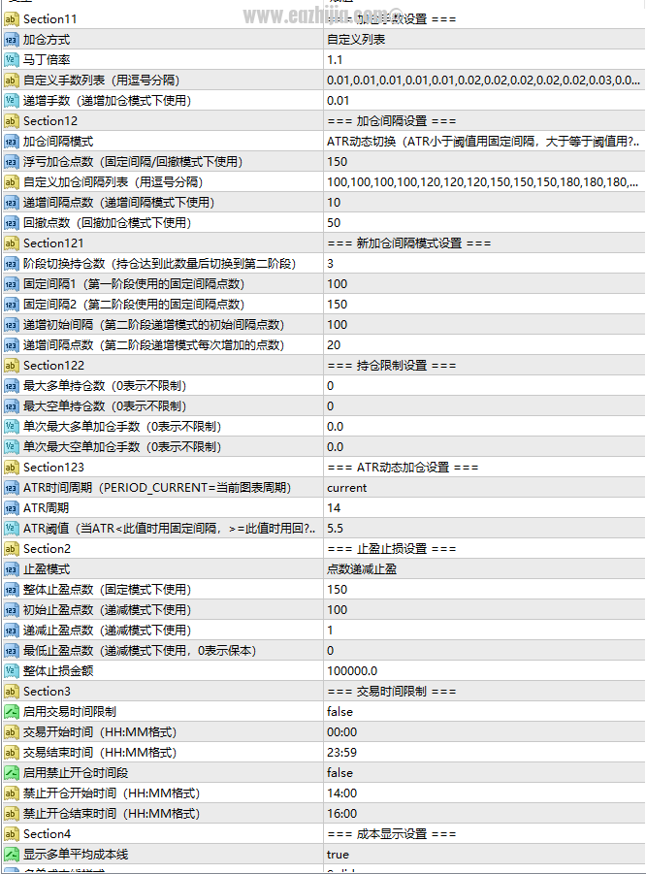Select the 最低止盈点数 parameter label

[140, 651]
